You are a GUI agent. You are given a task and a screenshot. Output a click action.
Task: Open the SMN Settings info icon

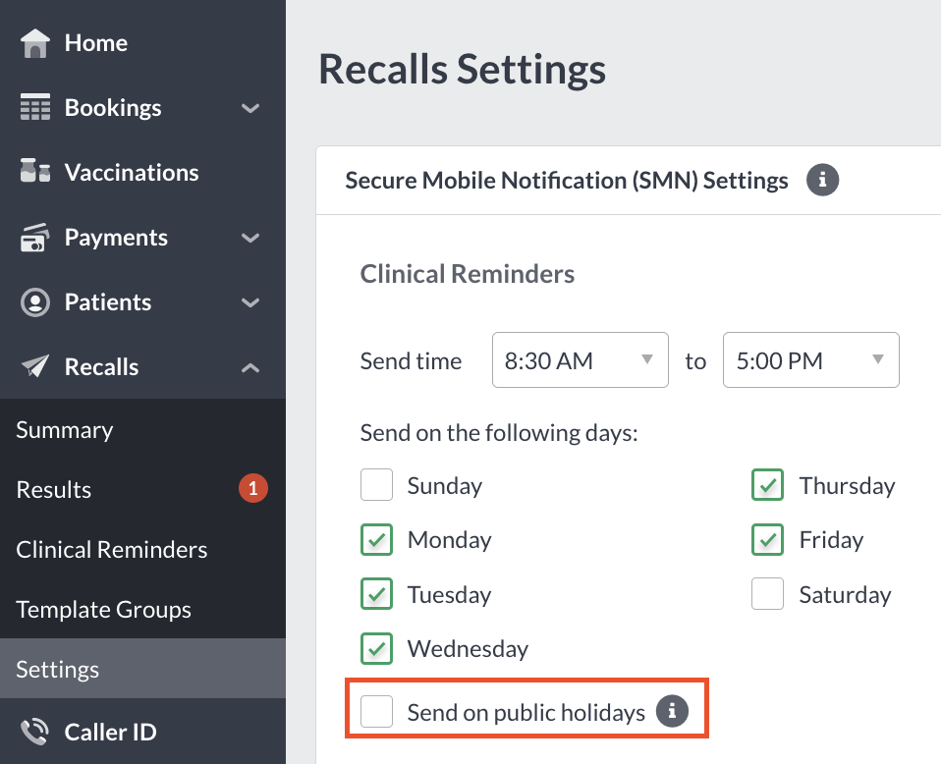(x=822, y=180)
